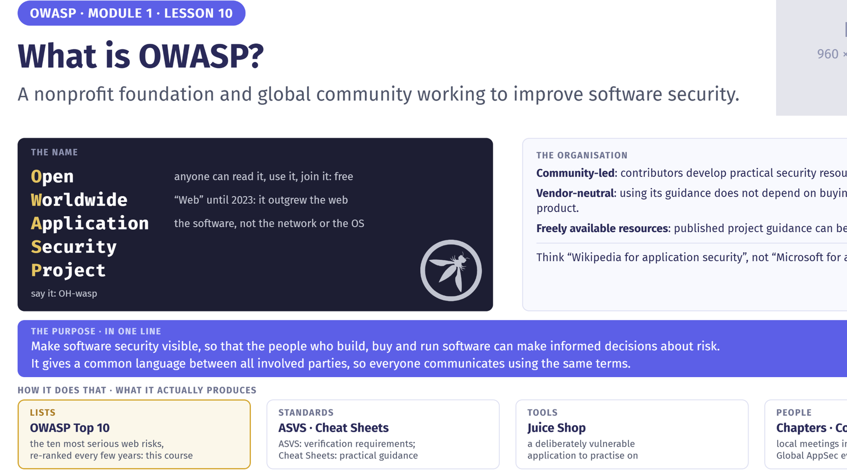Screen dimensions: 847x476
Task: Click the word 'Worldwide' in the name panel
Action: click(x=79, y=199)
